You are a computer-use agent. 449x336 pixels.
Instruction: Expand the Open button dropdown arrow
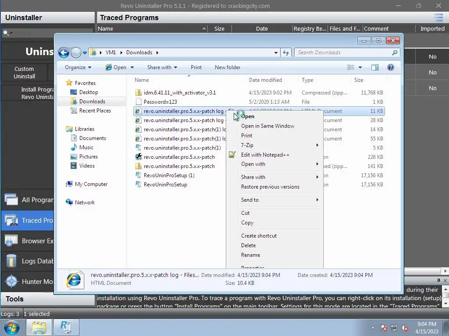pyautogui.click(x=132, y=67)
